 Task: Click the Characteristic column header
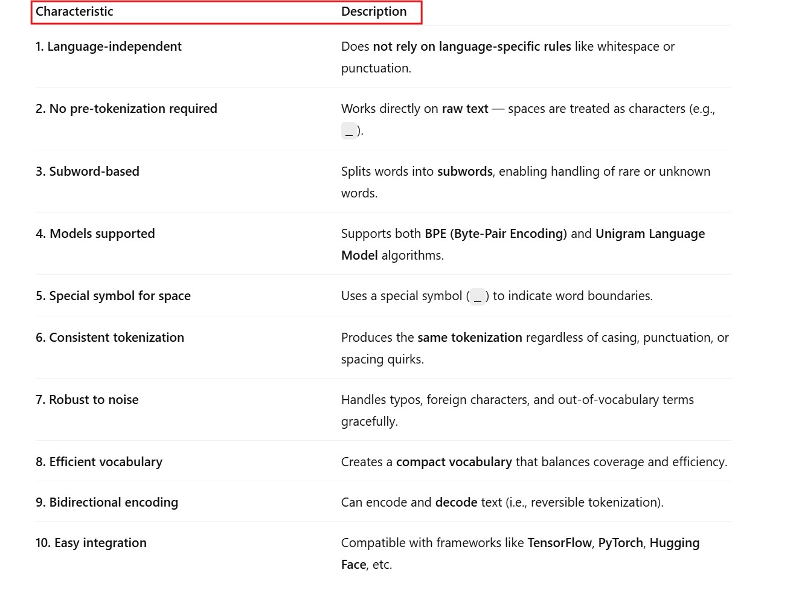[74, 11]
